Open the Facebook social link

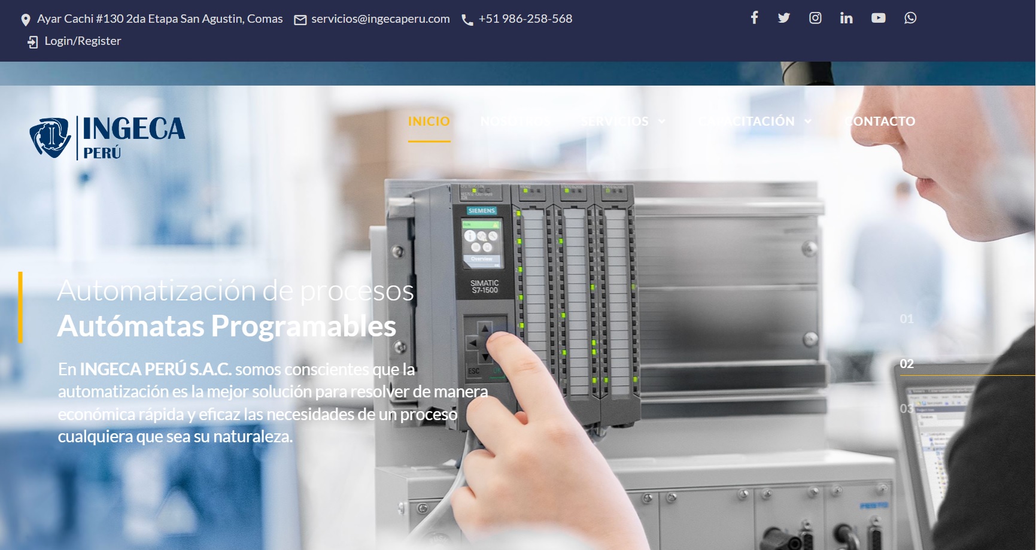754,18
